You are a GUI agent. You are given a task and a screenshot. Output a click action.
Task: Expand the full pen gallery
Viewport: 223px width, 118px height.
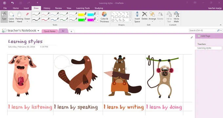click(x=98, y=20)
